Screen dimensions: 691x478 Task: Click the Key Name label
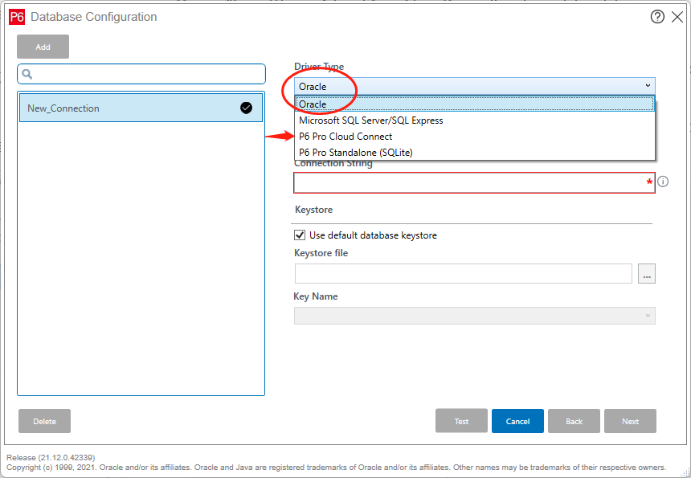(x=316, y=296)
